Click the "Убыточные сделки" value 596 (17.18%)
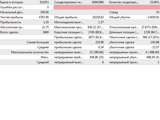Viewport: 160px width, 120px height. [150, 37]
